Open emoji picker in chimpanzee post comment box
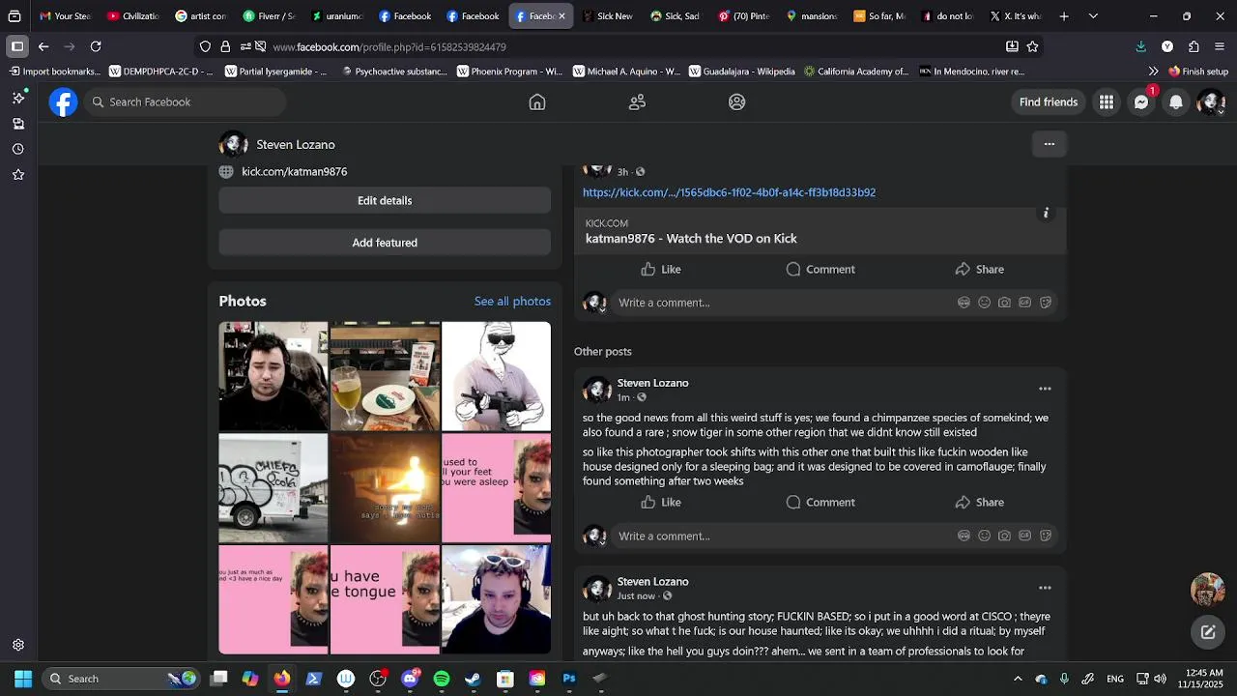Screen dimensions: 1237x696 point(984,536)
